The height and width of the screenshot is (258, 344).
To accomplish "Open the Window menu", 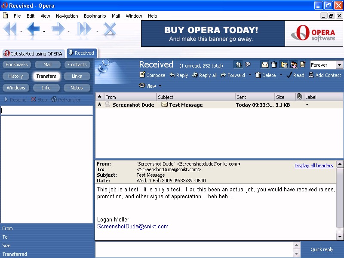I will 134,16.
